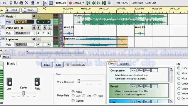The height and width of the screenshot is (106, 188).
Task: Open the Record dropdown arrow
Action: 83,3
